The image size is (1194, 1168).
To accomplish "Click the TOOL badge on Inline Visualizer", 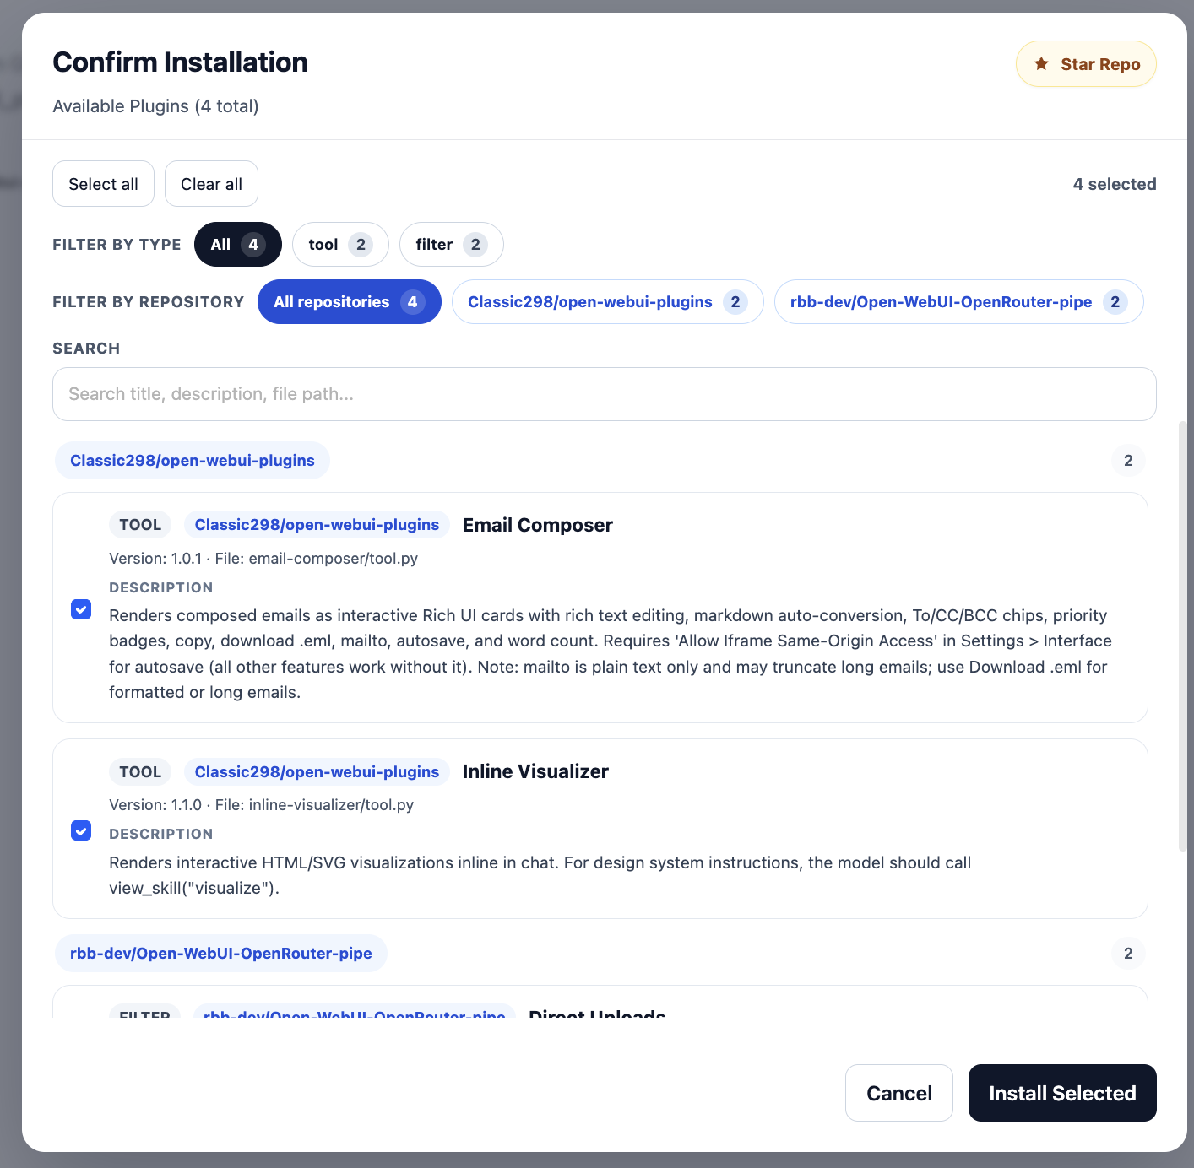I will (x=139, y=771).
